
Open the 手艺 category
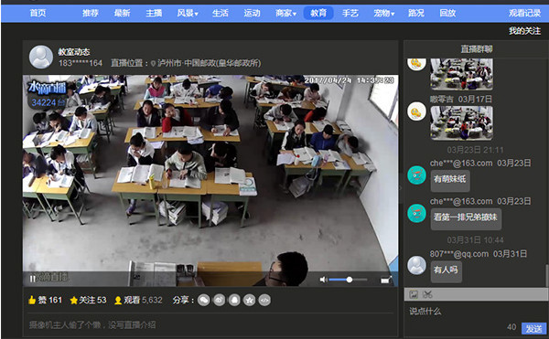pos(350,14)
